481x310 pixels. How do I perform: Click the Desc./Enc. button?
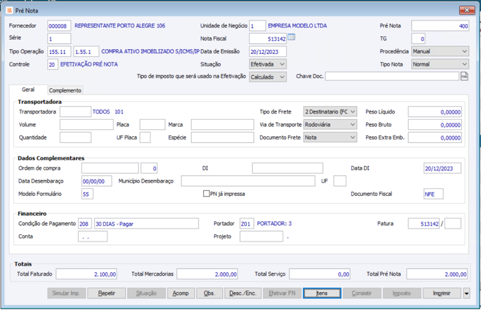243,293
